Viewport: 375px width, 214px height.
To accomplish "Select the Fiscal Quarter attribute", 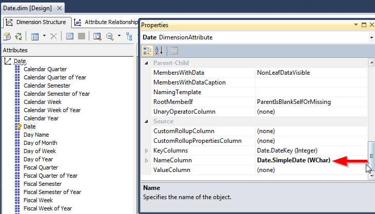I will coord(41,167).
